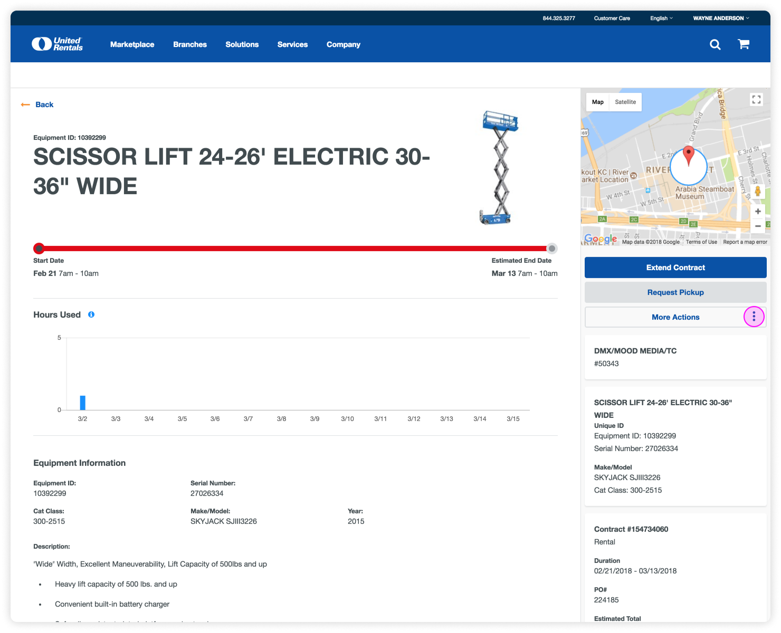Screen dimensions: 781x633
Task: Open More Actions three-dot menu
Action: click(754, 316)
